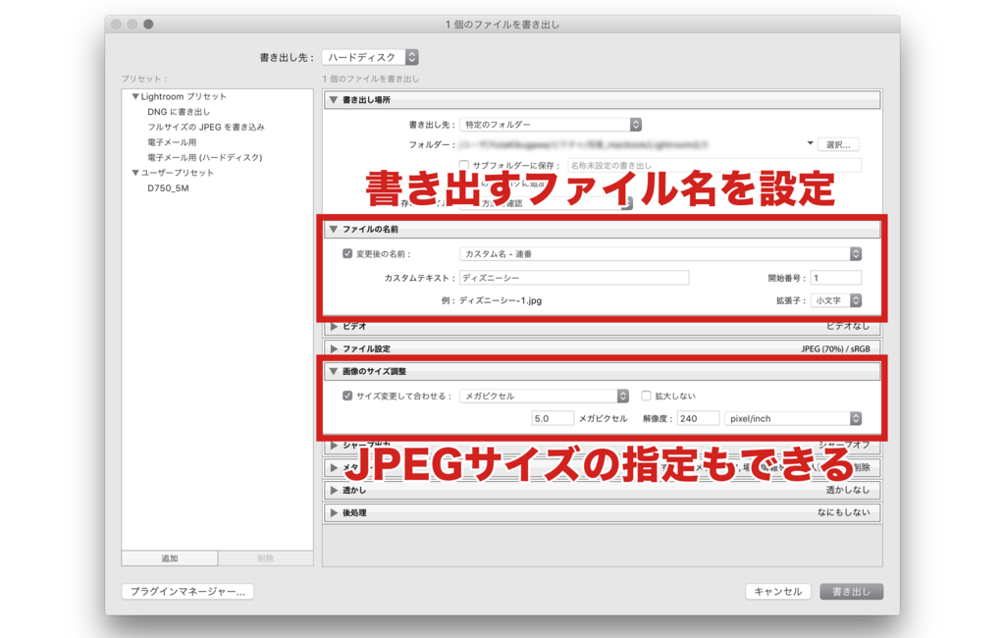Screen dimensions: 1005x638
Task: Click the 5.0 megapixel value field
Action: click(x=552, y=418)
